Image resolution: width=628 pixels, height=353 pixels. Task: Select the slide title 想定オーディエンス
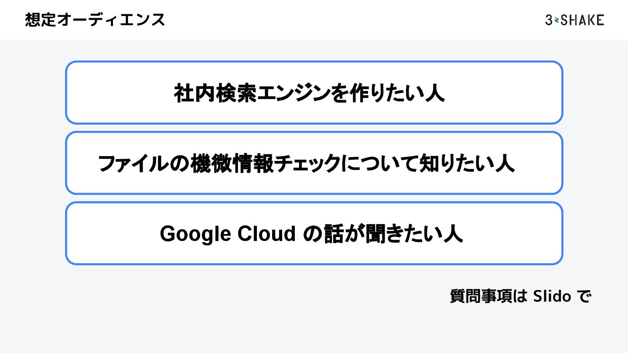pyautogui.click(x=95, y=20)
